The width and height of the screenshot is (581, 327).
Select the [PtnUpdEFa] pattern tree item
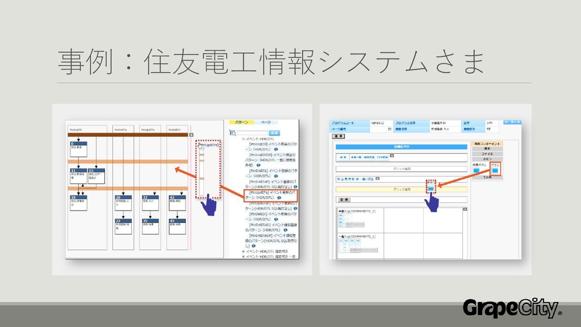pos(271,195)
